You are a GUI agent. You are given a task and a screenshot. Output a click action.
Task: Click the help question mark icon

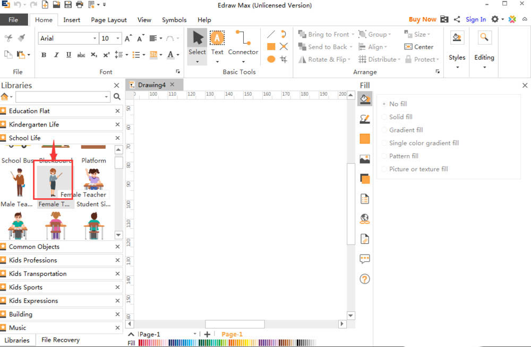tap(364, 279)
